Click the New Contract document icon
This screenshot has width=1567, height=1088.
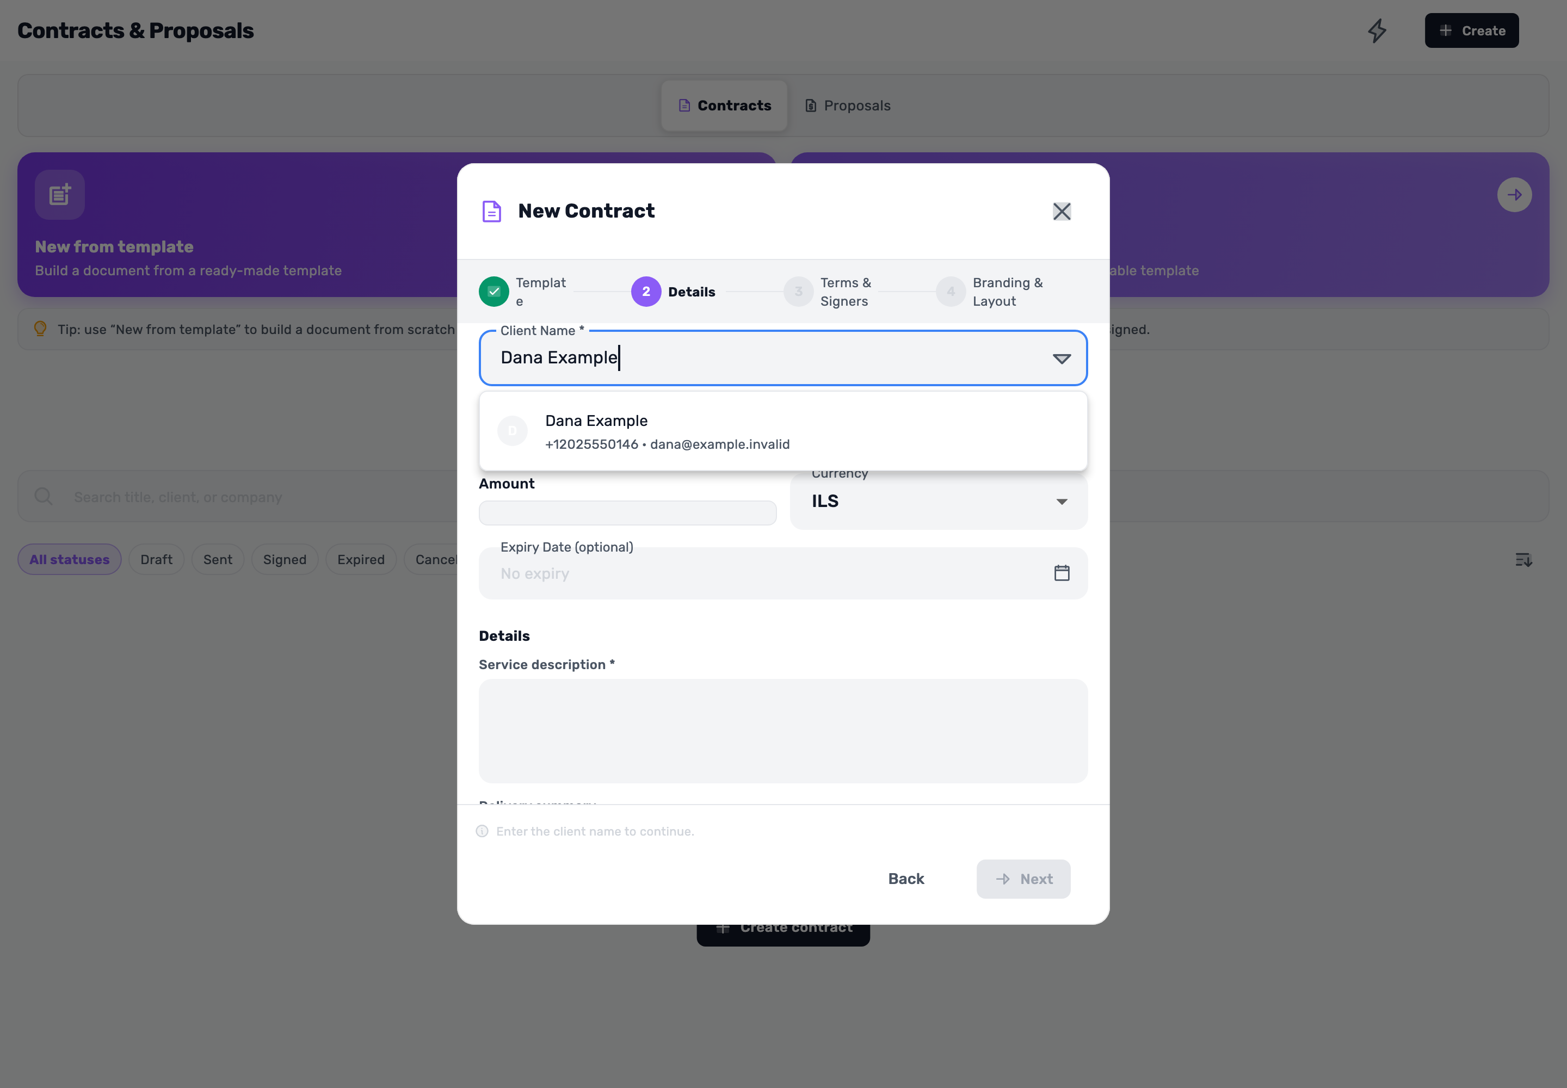coord(492,211)
